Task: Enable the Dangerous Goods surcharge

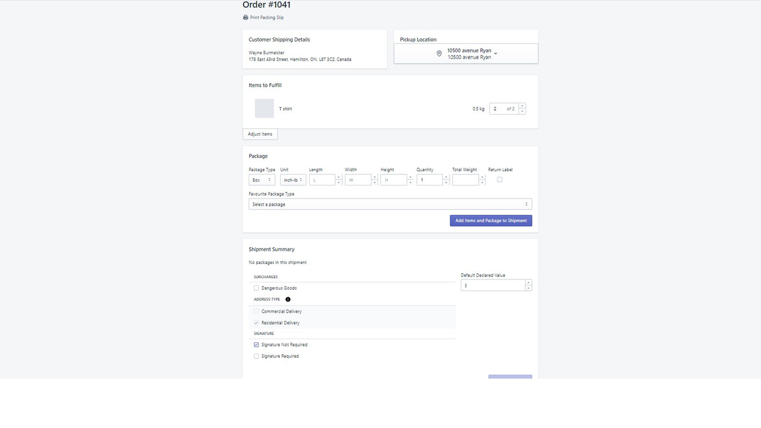Action: [x=256, y=288]
